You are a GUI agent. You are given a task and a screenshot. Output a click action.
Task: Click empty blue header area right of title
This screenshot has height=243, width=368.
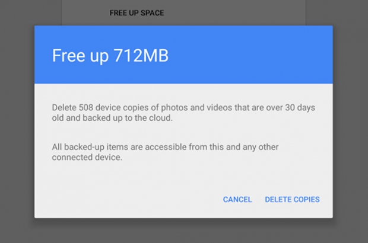click(x=255, y=55)
